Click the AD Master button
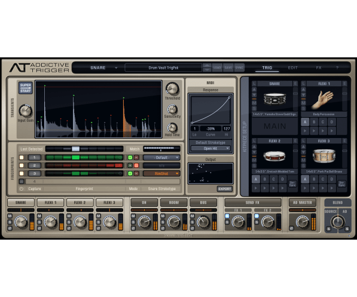The height and width of the screenshot is (297, 357). [303, 203]
